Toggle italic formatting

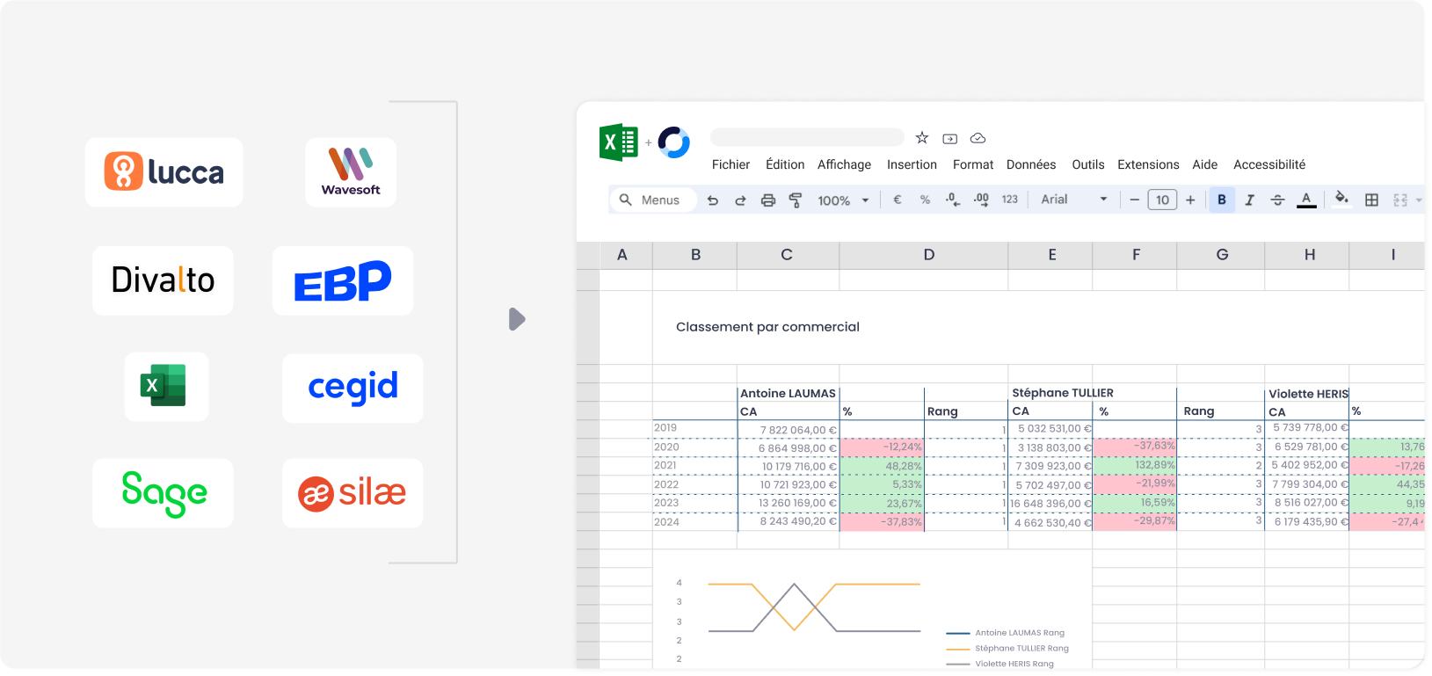click(1249, 200)
